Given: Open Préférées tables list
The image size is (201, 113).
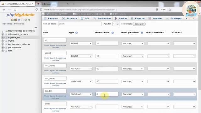Looking at the screenshot, I should click(x=19, y=24).
